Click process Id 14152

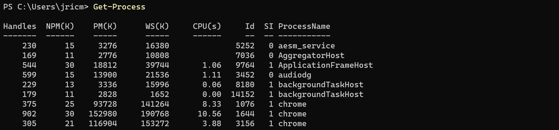[242, 94]
